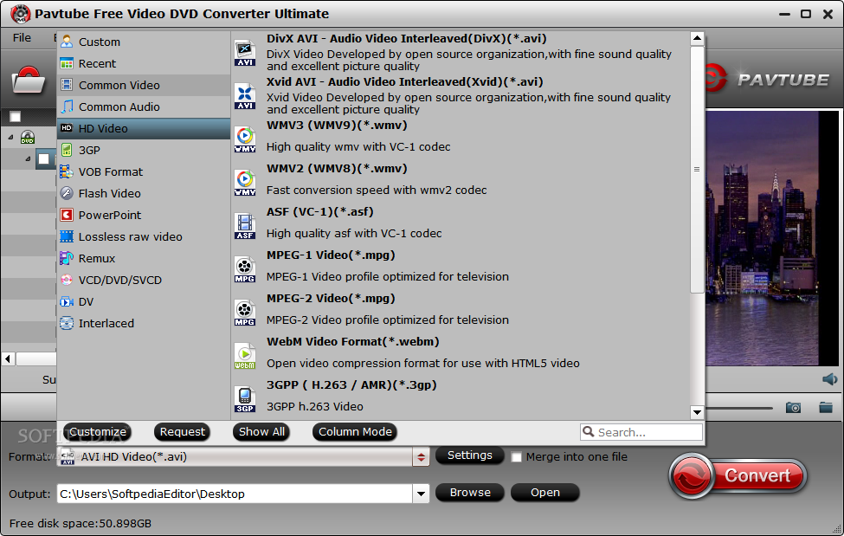Click the DV camcorder icon
Viewport: 844px width, 536px height.
click(67, 301)
